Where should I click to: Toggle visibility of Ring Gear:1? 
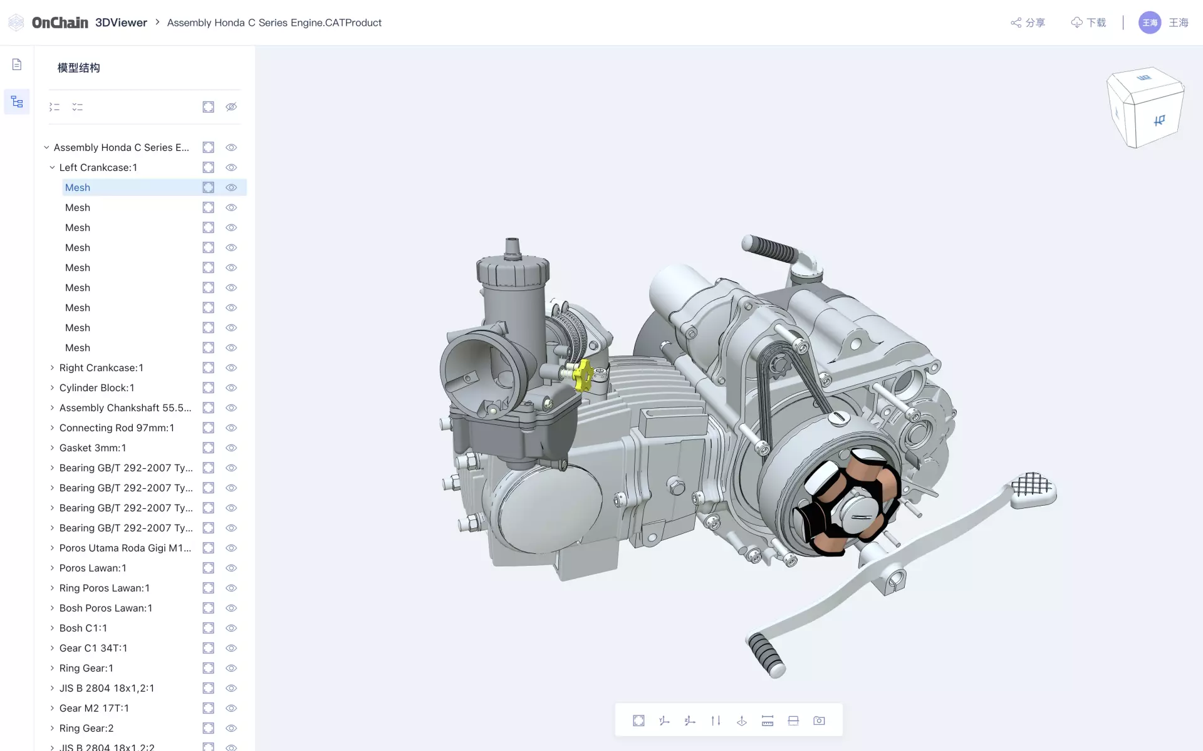click(x=231, y=668)
